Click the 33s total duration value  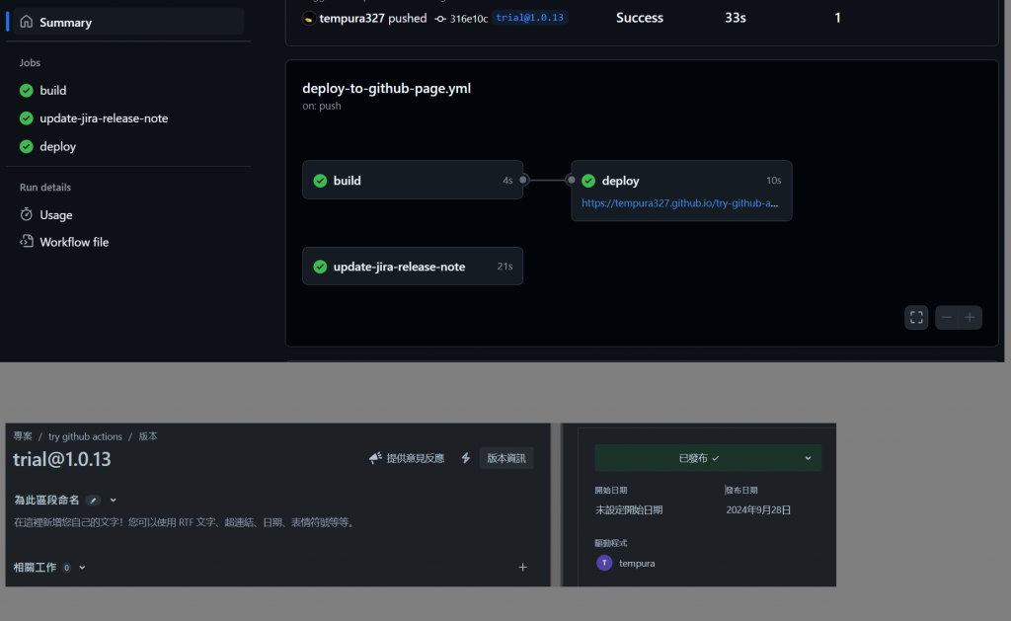click(735, 18)
